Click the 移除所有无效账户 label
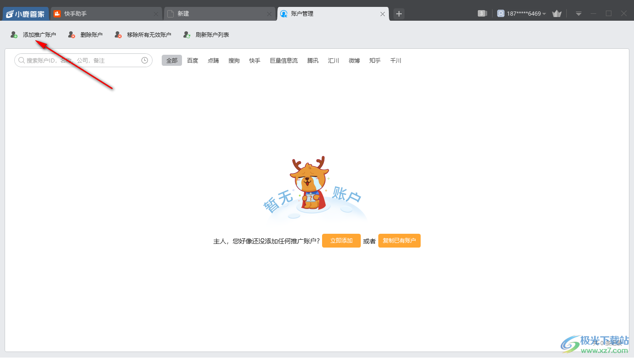 (149, 35)
